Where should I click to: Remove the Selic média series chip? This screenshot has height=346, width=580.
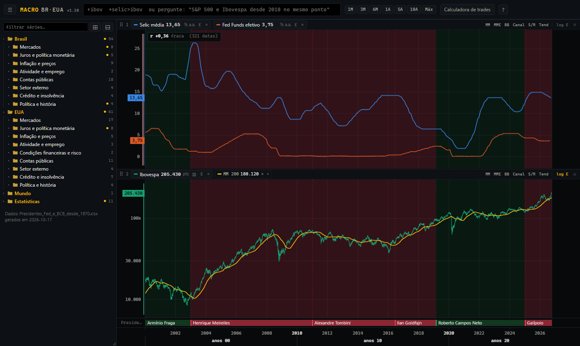coord(207,25)
